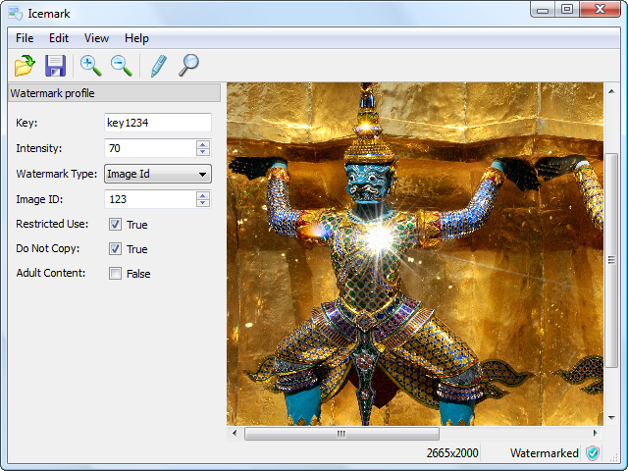Open the File menu
The image size is (628, 471).
coord(25,38)
